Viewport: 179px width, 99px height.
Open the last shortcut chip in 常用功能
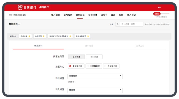click(x=82, y=36)
